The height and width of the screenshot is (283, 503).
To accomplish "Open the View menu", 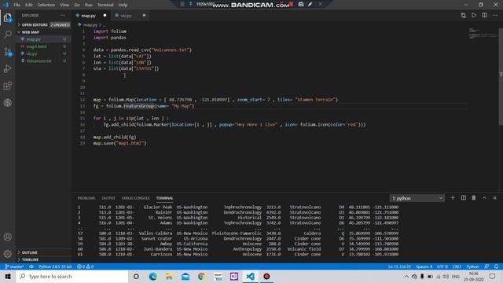I will (64, 5).
